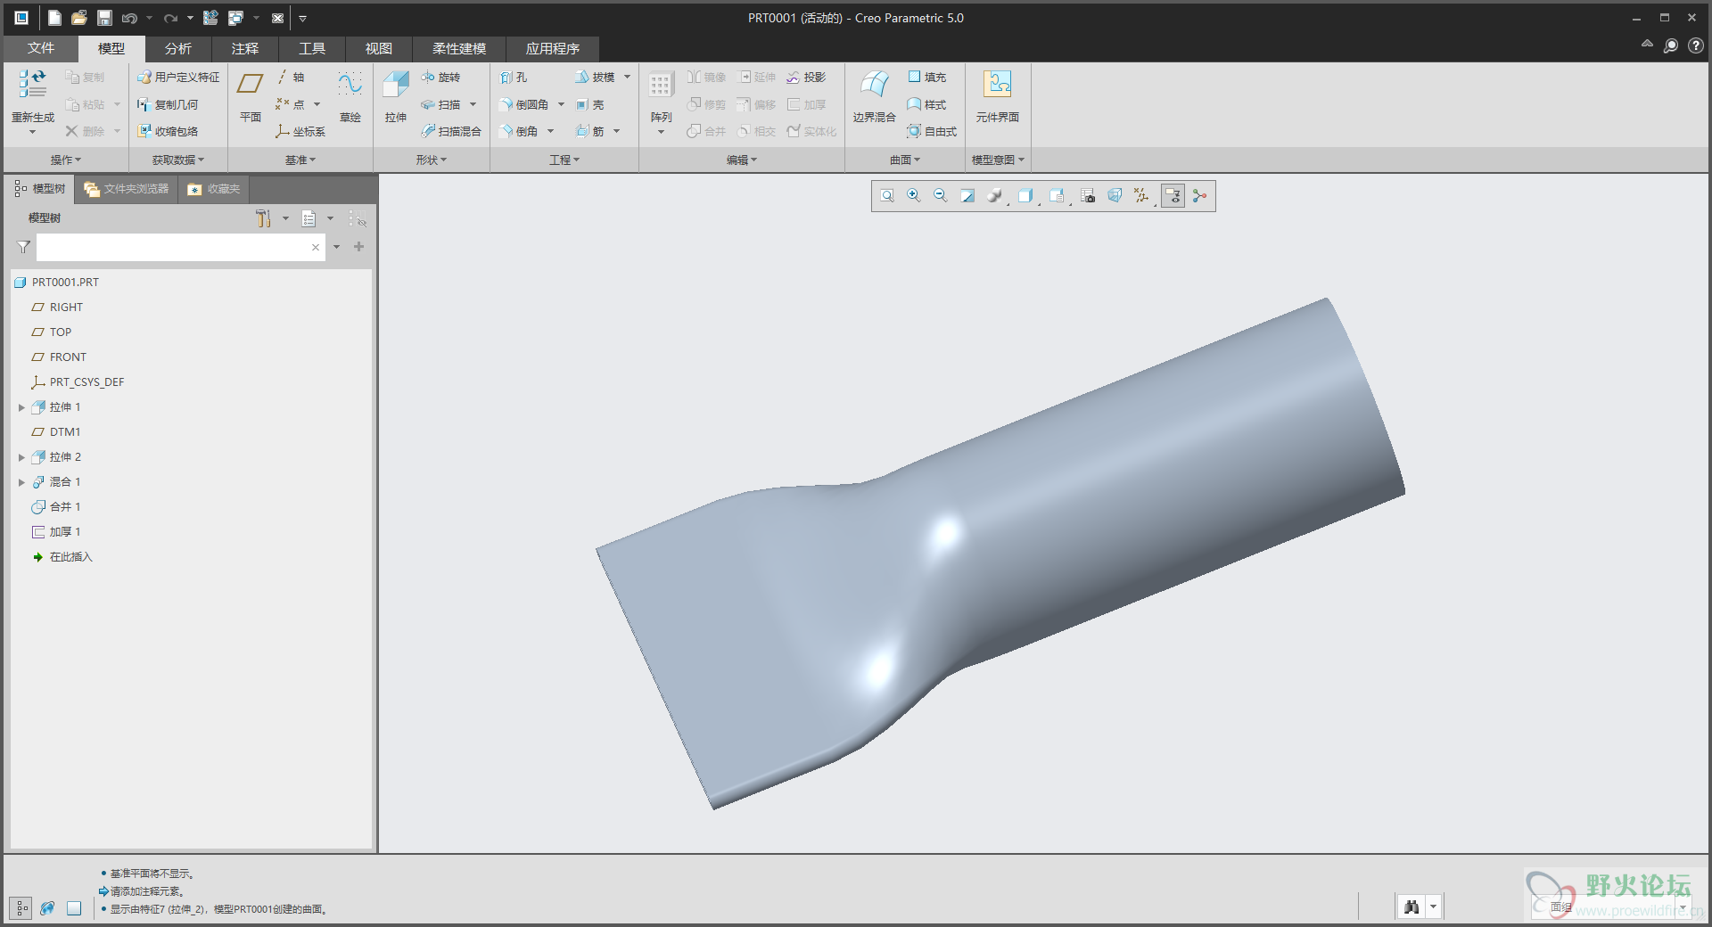Click the Undo icon in quick access toolbar
The height and width of the screenshot is (927, 1712).
[130, 18]
